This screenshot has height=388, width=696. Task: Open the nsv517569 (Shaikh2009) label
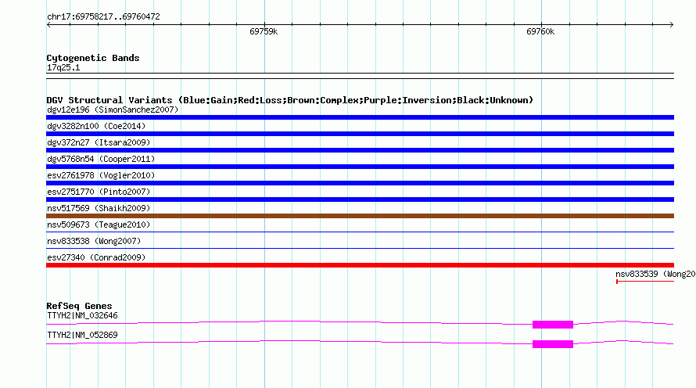pos(99,208)
